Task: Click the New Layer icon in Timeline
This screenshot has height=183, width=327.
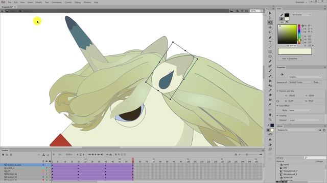Action: tap(3, 155)
